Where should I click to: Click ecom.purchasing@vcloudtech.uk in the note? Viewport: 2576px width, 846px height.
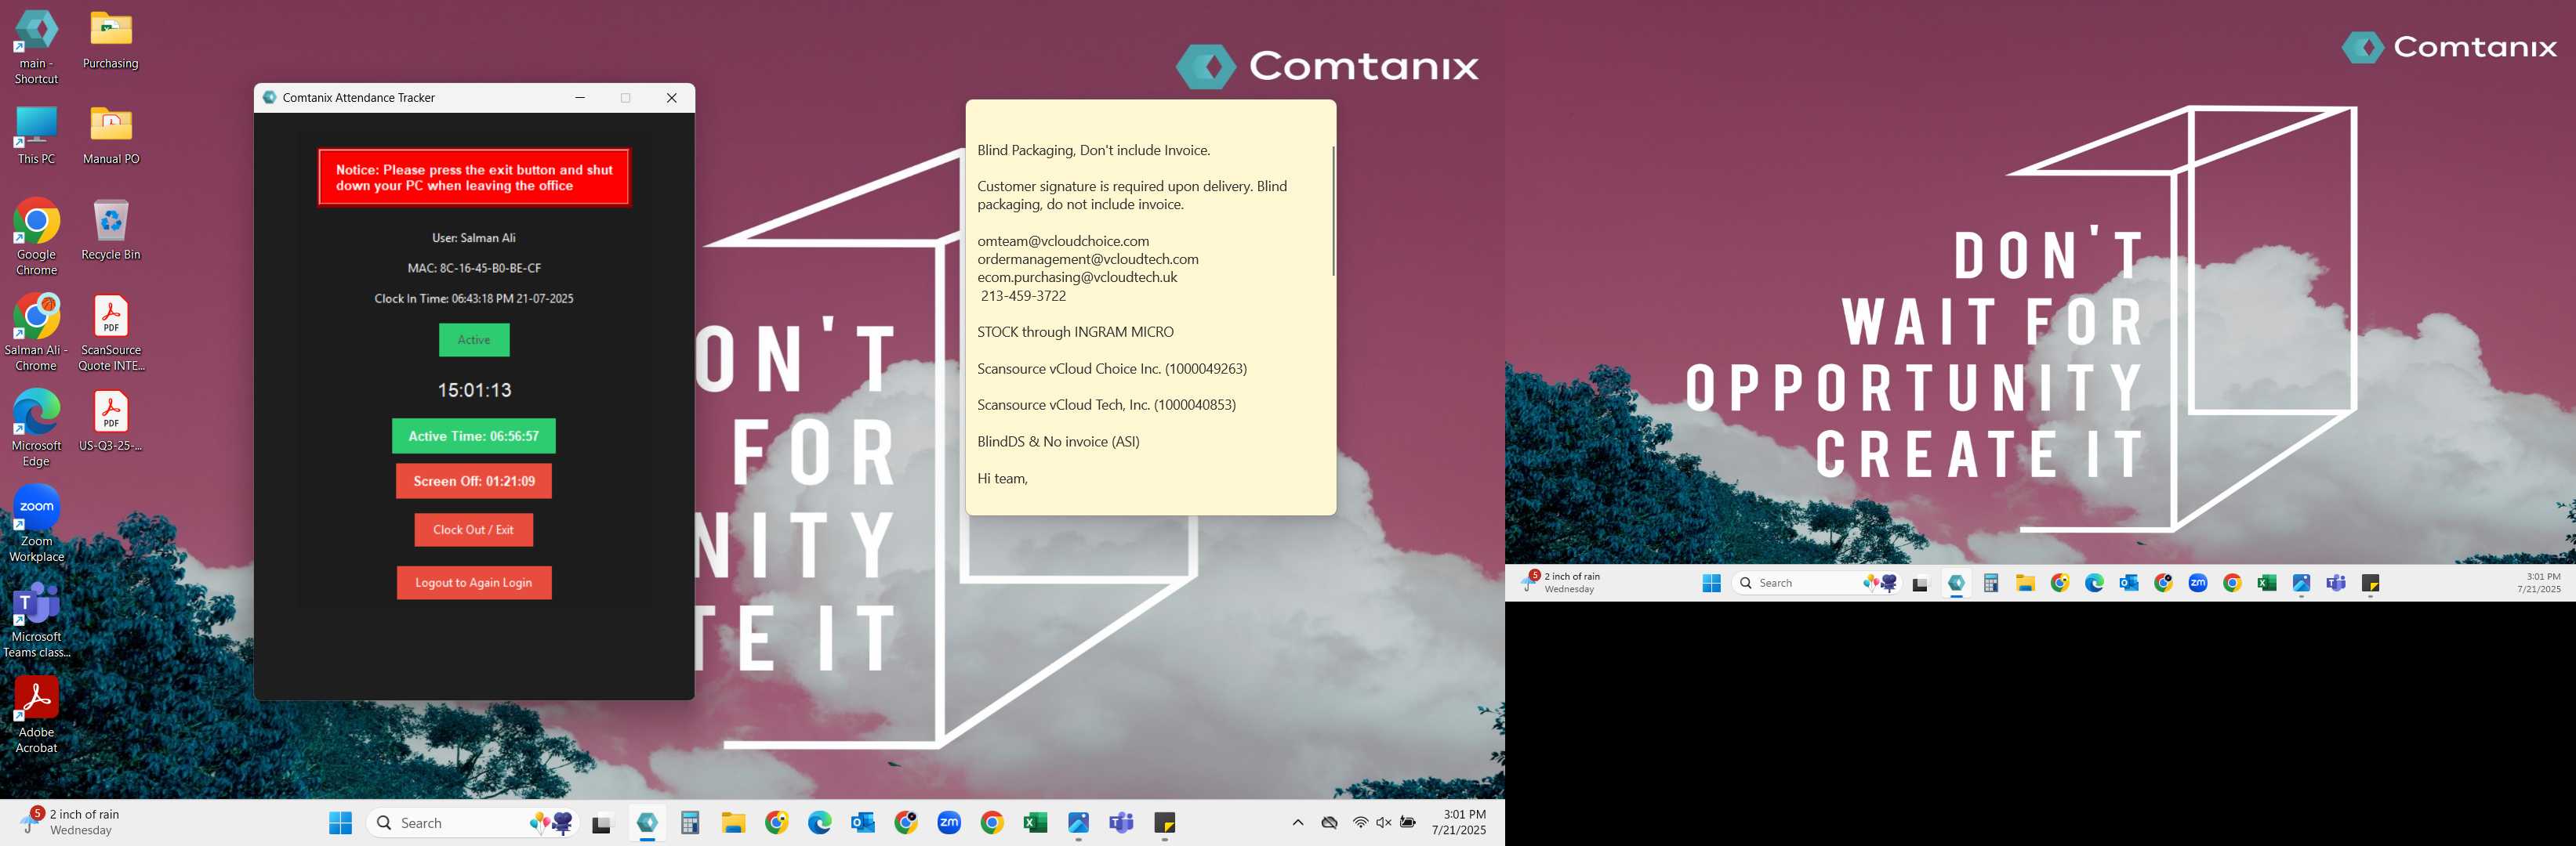pos(1077,277)
